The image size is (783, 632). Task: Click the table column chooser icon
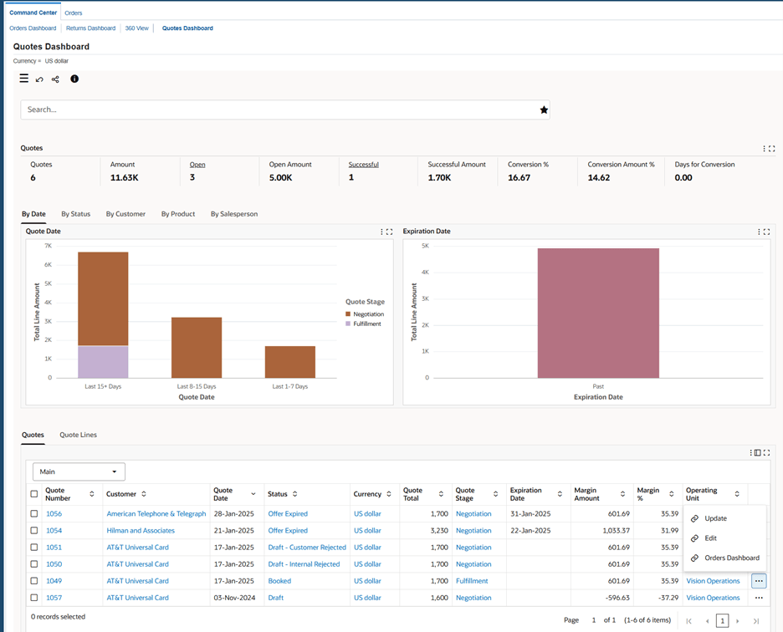coord(758,452)
